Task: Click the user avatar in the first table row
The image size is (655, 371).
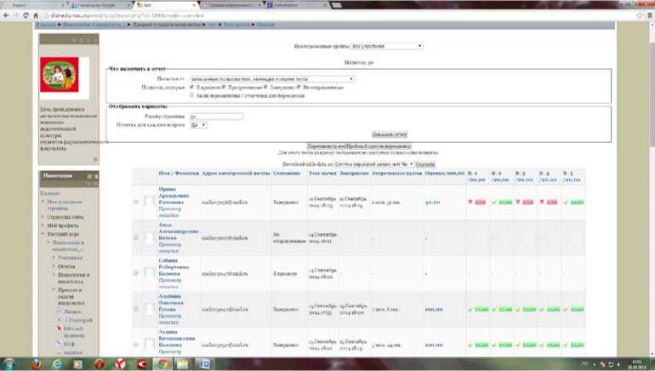Action: click(150, 202)
